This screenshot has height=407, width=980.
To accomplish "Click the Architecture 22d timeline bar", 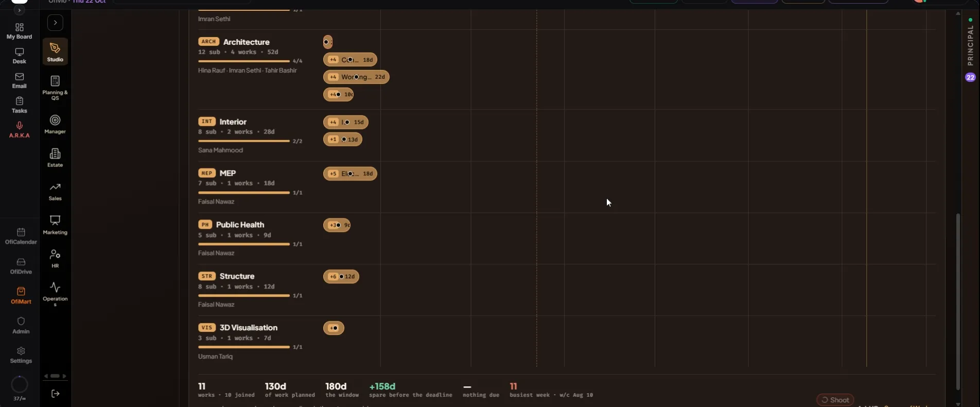I will click(x=356, y=77).
